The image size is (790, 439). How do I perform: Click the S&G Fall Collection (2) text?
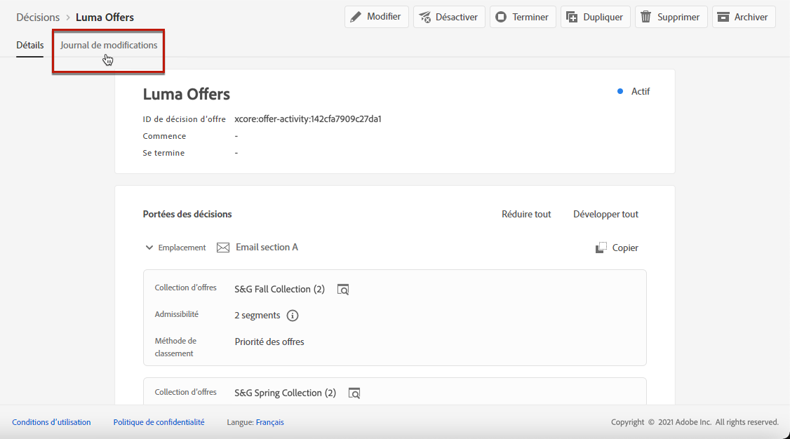(280, 289)
